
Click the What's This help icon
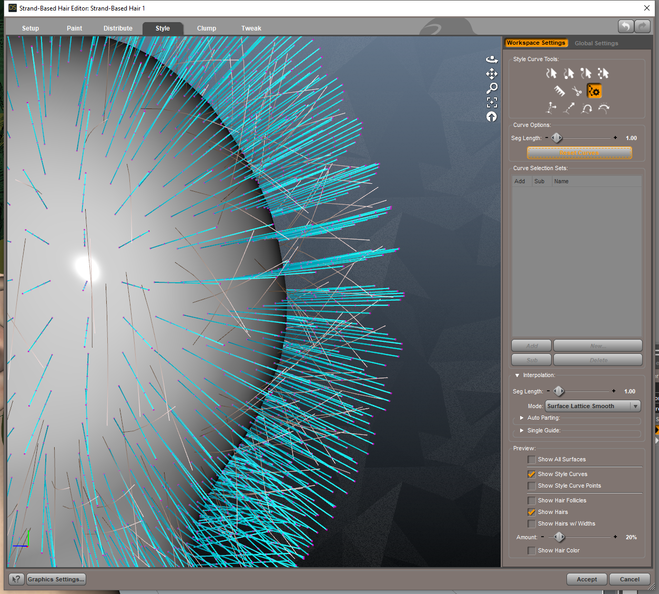(x=16, y=579)
